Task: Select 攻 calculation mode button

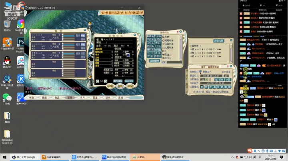Action: [x=218, y=87]
